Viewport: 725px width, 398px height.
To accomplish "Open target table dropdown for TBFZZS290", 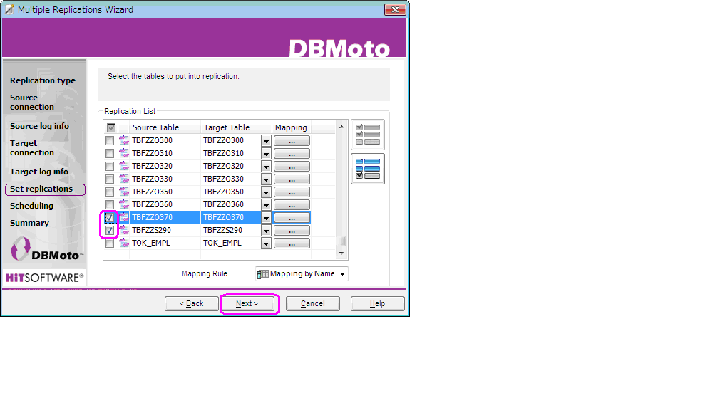I will [x=266, y=231].
